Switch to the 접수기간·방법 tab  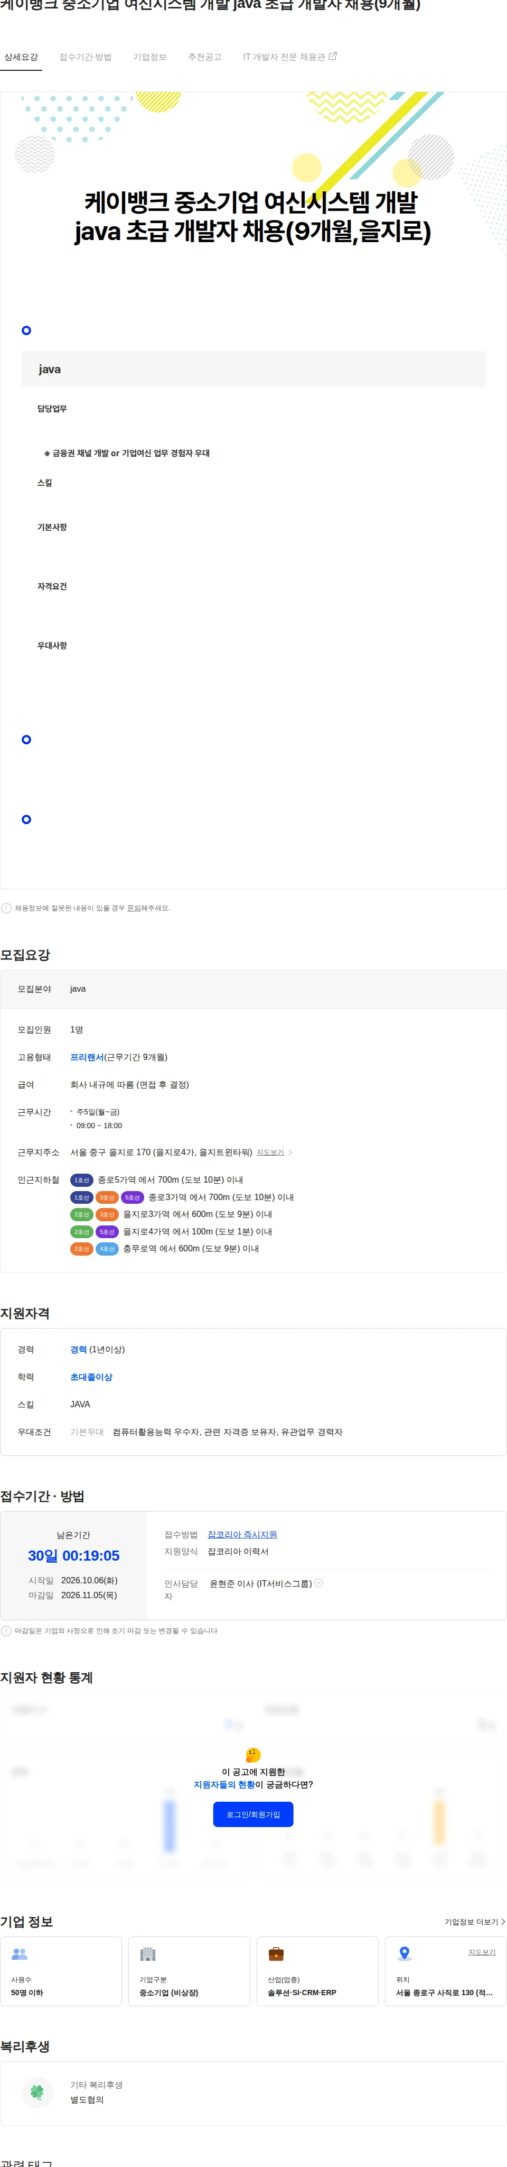point(85,57)
